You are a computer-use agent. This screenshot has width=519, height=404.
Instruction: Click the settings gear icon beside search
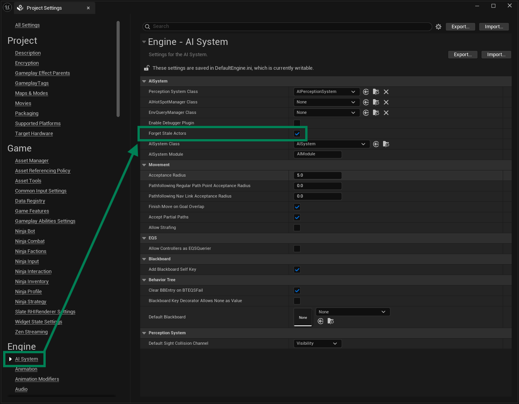(438, 27)
